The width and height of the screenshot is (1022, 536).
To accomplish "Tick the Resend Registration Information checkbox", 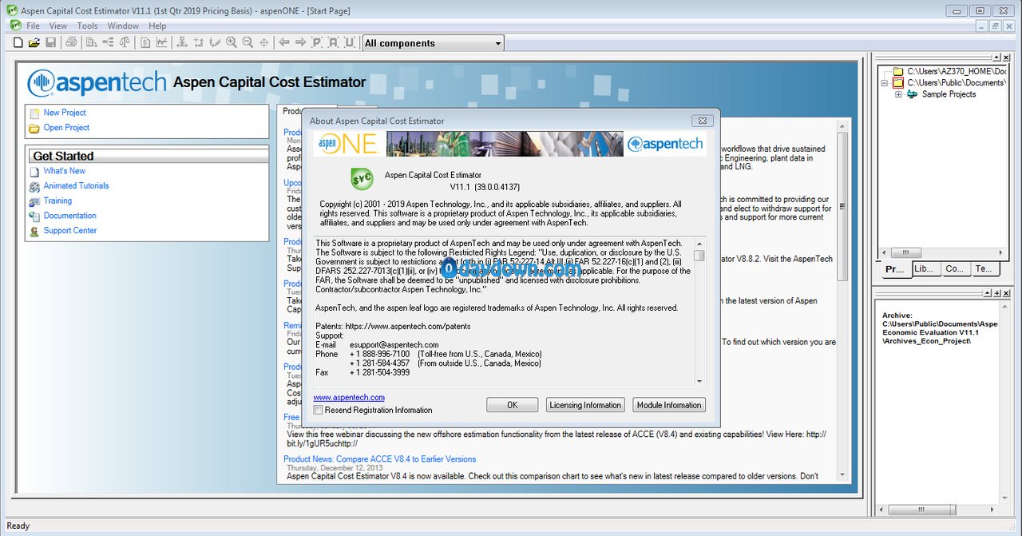I will (x=318, y=410).
